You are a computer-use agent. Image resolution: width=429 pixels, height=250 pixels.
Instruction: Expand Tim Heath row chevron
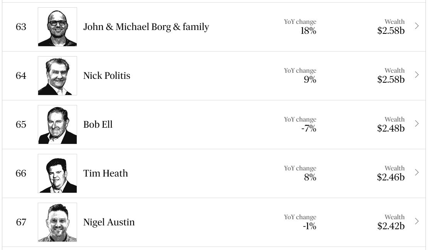[x=417, y=172]
